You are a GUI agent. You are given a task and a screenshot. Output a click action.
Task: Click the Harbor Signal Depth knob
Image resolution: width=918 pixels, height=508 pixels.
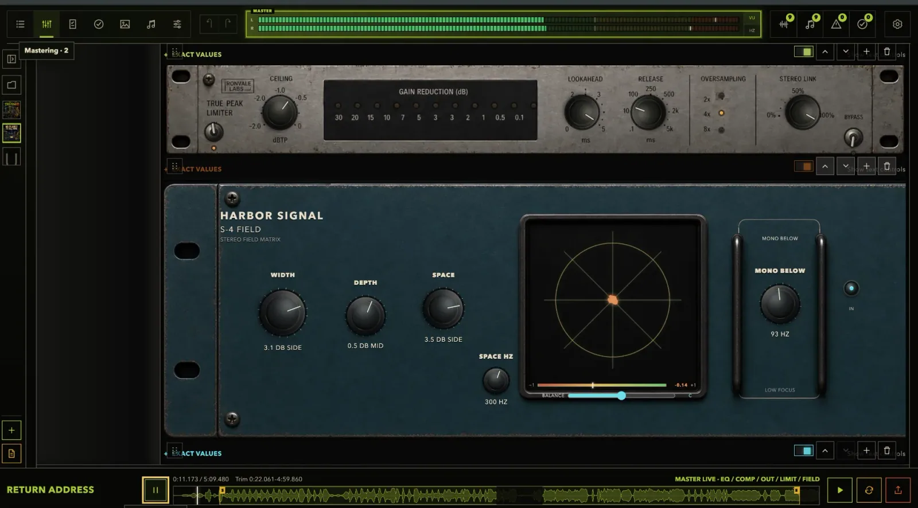click(x=365, y=315)
